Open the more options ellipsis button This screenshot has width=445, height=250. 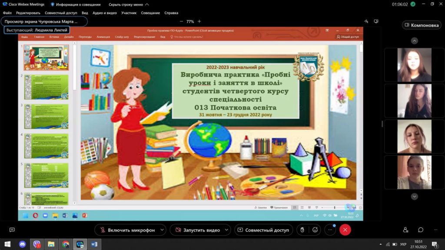click(x=331, y=230)
